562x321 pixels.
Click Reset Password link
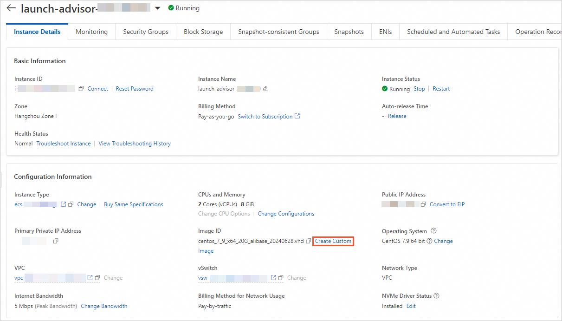click(x=135, y=89)
